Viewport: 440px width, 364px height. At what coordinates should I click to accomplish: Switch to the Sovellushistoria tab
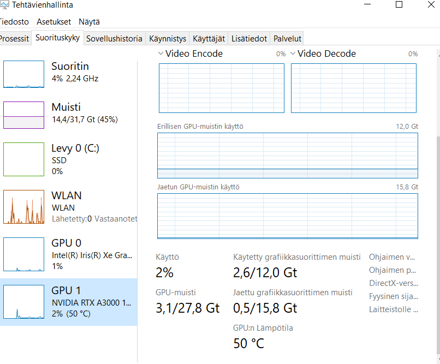pos(114,39)
